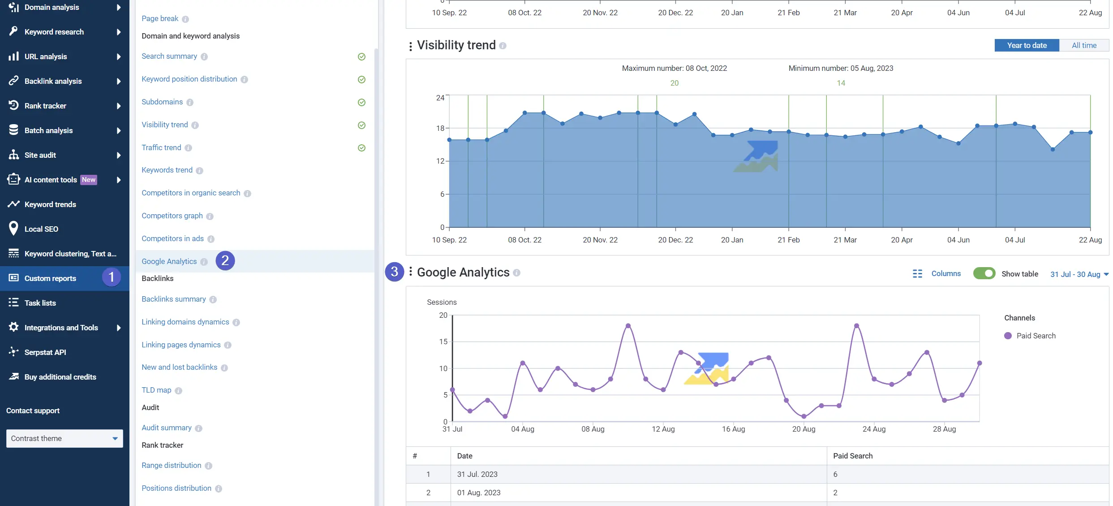The image size is (1113, 506).
Task: Click the Buy additional credits option
Action: pyautogui.click(x=60, y=376)
